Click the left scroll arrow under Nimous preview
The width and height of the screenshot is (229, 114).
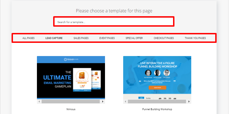tap(39, 101)
